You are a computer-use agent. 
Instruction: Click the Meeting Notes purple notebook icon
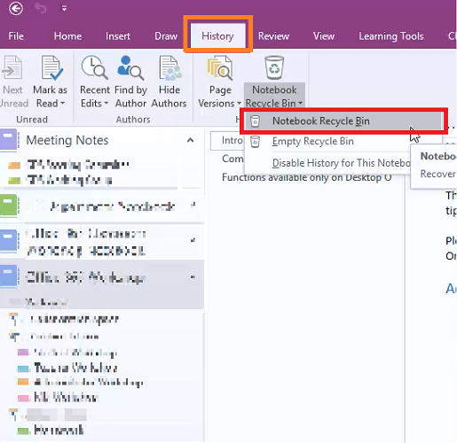(x=9, y=140)
